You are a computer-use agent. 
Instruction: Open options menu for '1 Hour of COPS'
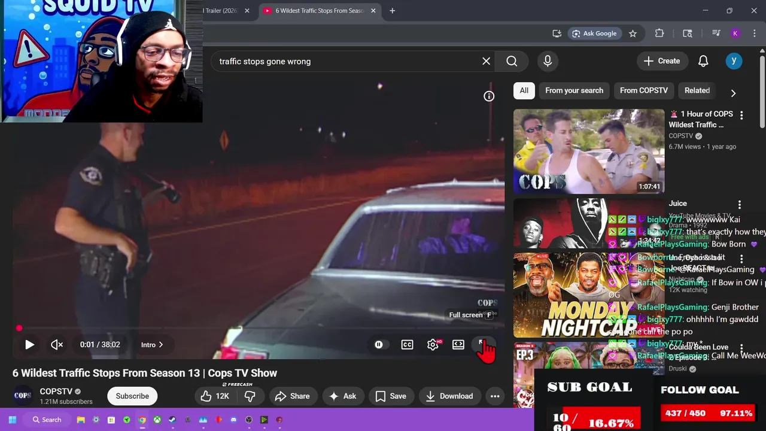pos(741,115)
